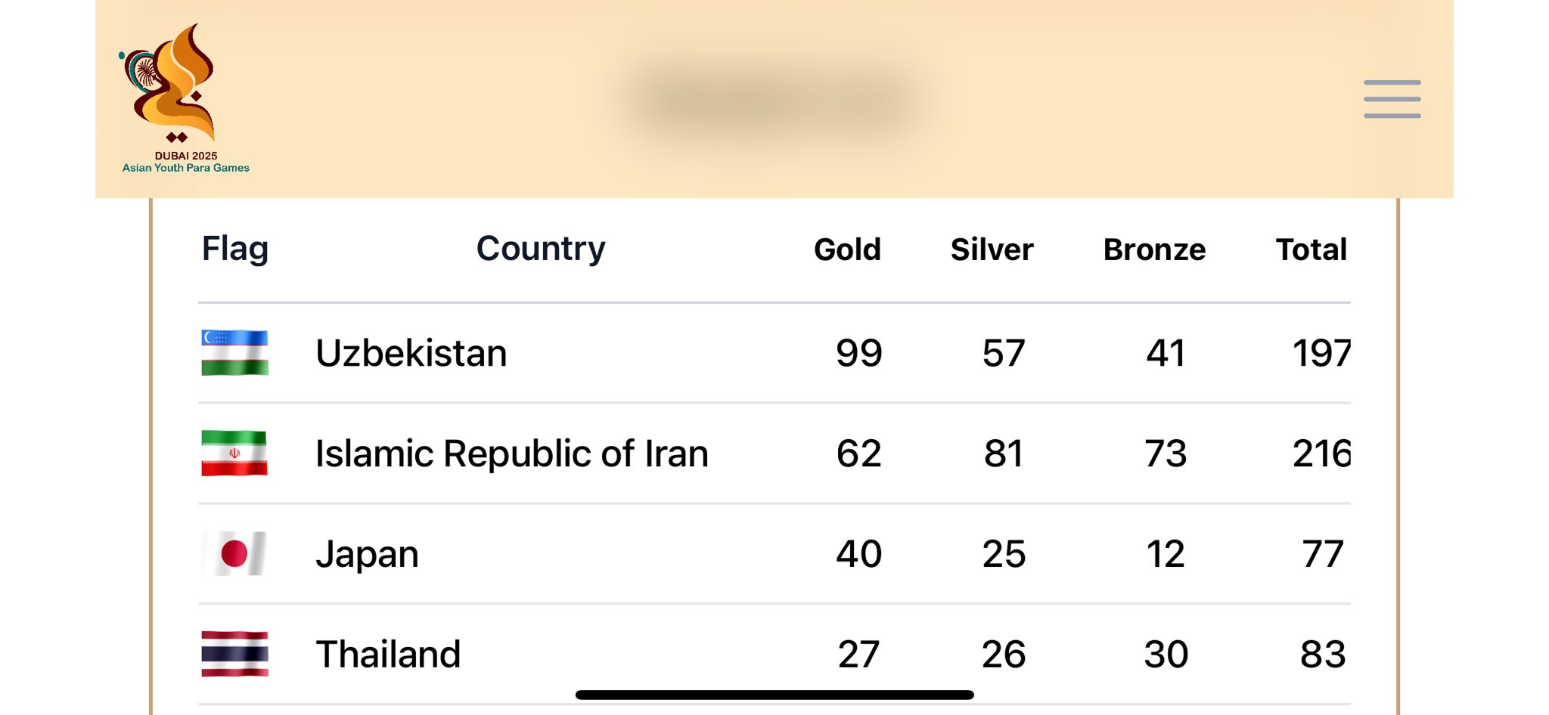Select the Japan country name
The height and width of the screenshot is (715, 1549).
pos(367,554)
